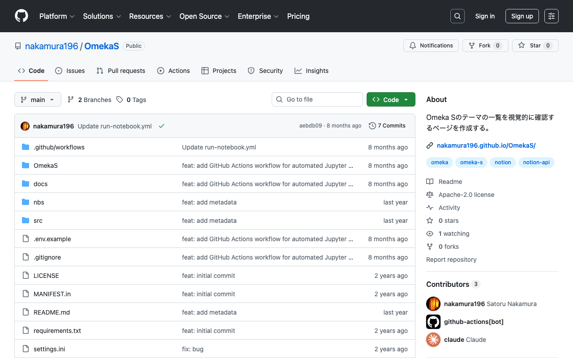Image resolution: width=573 pixels, height=358 pixels.
Task: Click the Notifications bell button
Action: click(431, 46)
